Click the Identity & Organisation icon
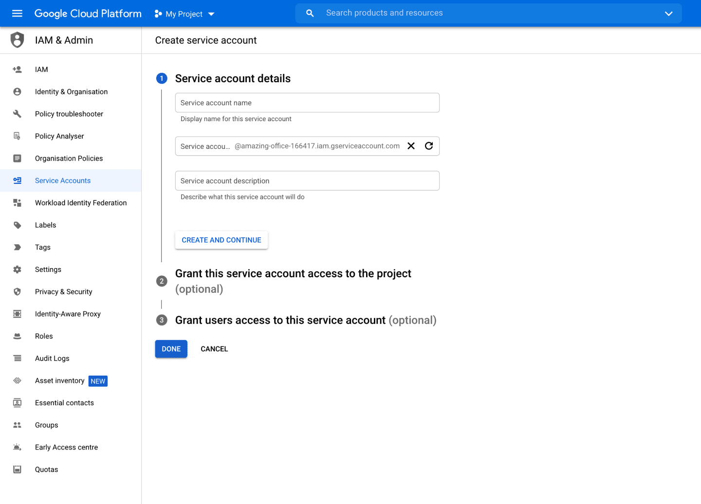The image size is (701, 504). (x=17, y=91)
